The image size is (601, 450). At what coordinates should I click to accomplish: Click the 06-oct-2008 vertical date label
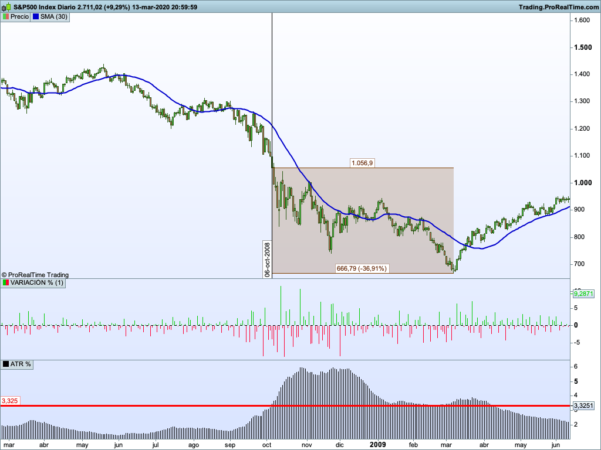point(267,259)
